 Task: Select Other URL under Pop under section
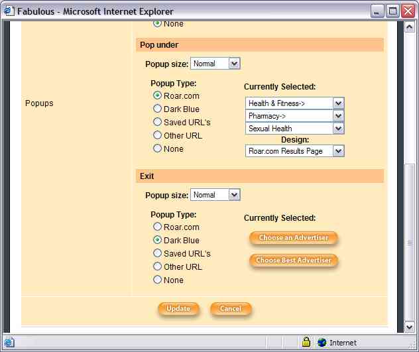click(x=157, y=135)
